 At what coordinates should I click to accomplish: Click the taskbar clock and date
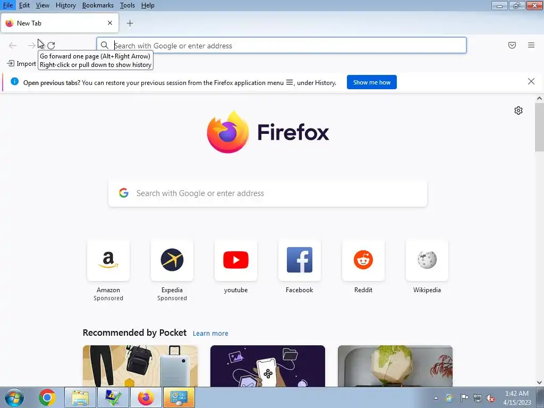(517, 398)
